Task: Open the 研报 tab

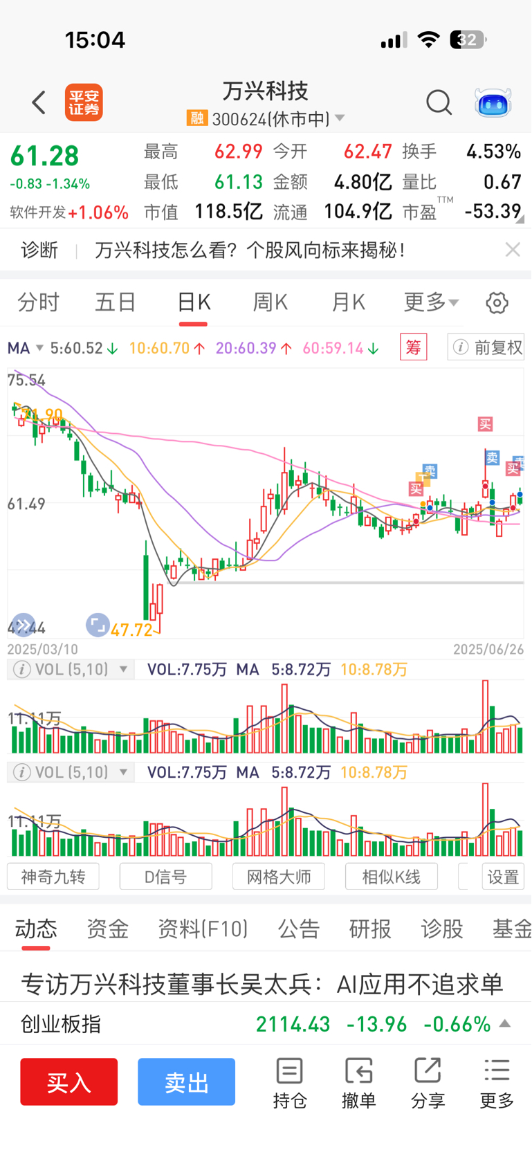Action: pos(370,929)
